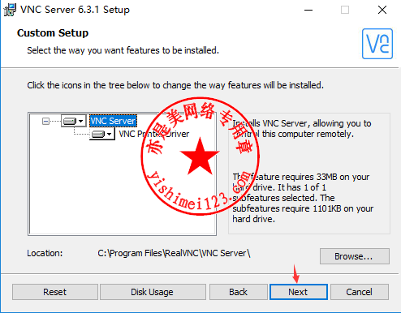The height and width of the screenshot is (313, 401).
Task: Select the VNC Server tree item
Action: pos(113,121)
